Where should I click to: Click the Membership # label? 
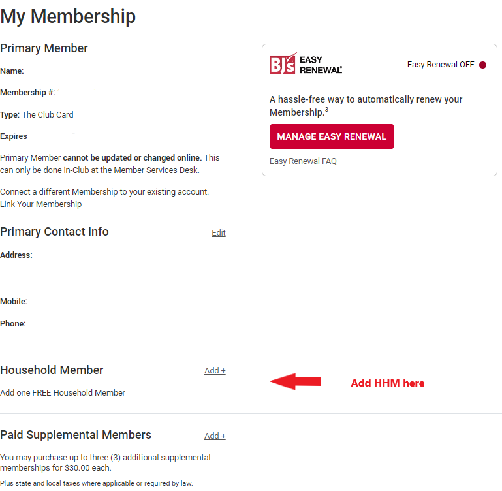click(x=27, y=93)
